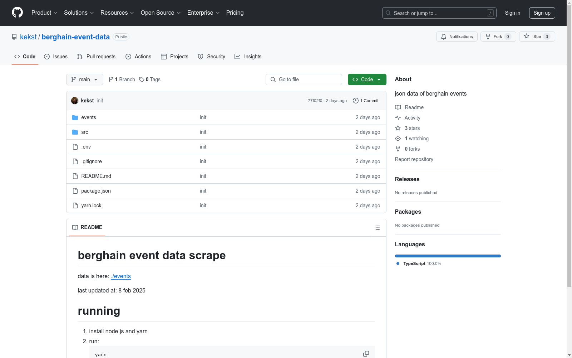View the 1 Commit history link
Image resolution: width=572 pixels, height=358 pixels.
366,101
